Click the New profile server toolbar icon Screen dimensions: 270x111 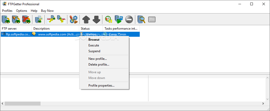6,19
